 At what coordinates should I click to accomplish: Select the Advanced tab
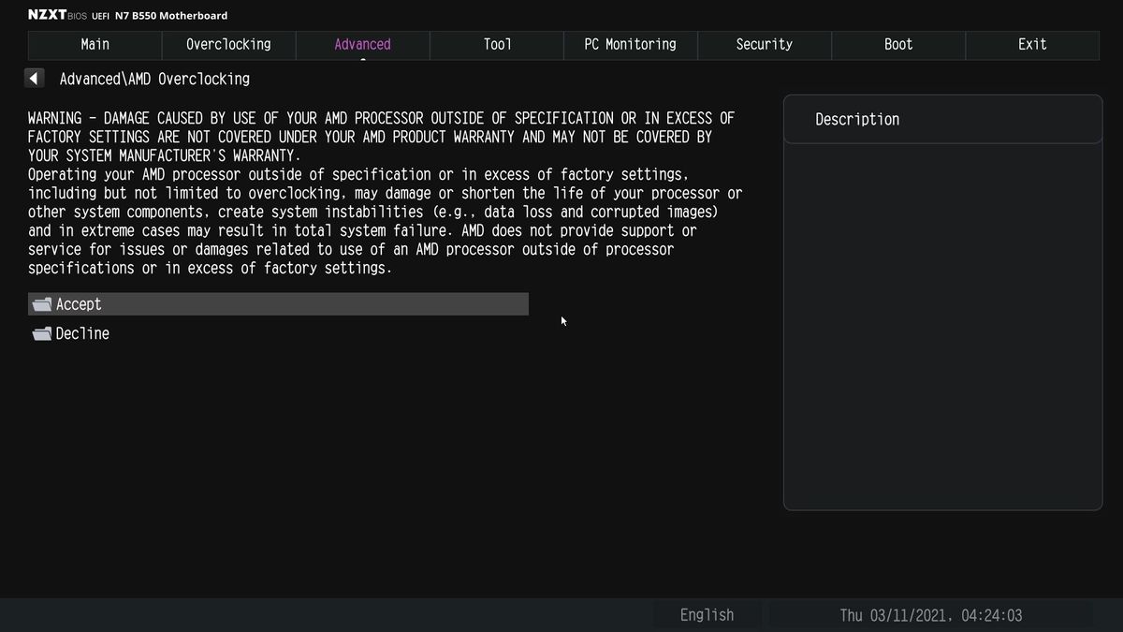[362, 45]
